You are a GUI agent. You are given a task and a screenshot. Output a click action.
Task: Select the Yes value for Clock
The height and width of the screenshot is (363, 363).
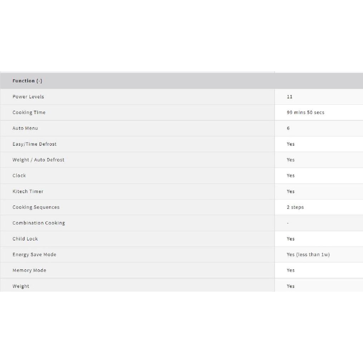291,175
